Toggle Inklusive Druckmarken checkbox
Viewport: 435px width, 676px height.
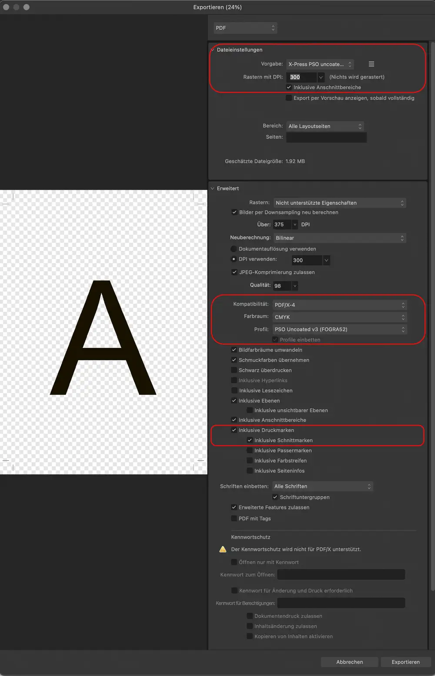click(x=234, y=430)
